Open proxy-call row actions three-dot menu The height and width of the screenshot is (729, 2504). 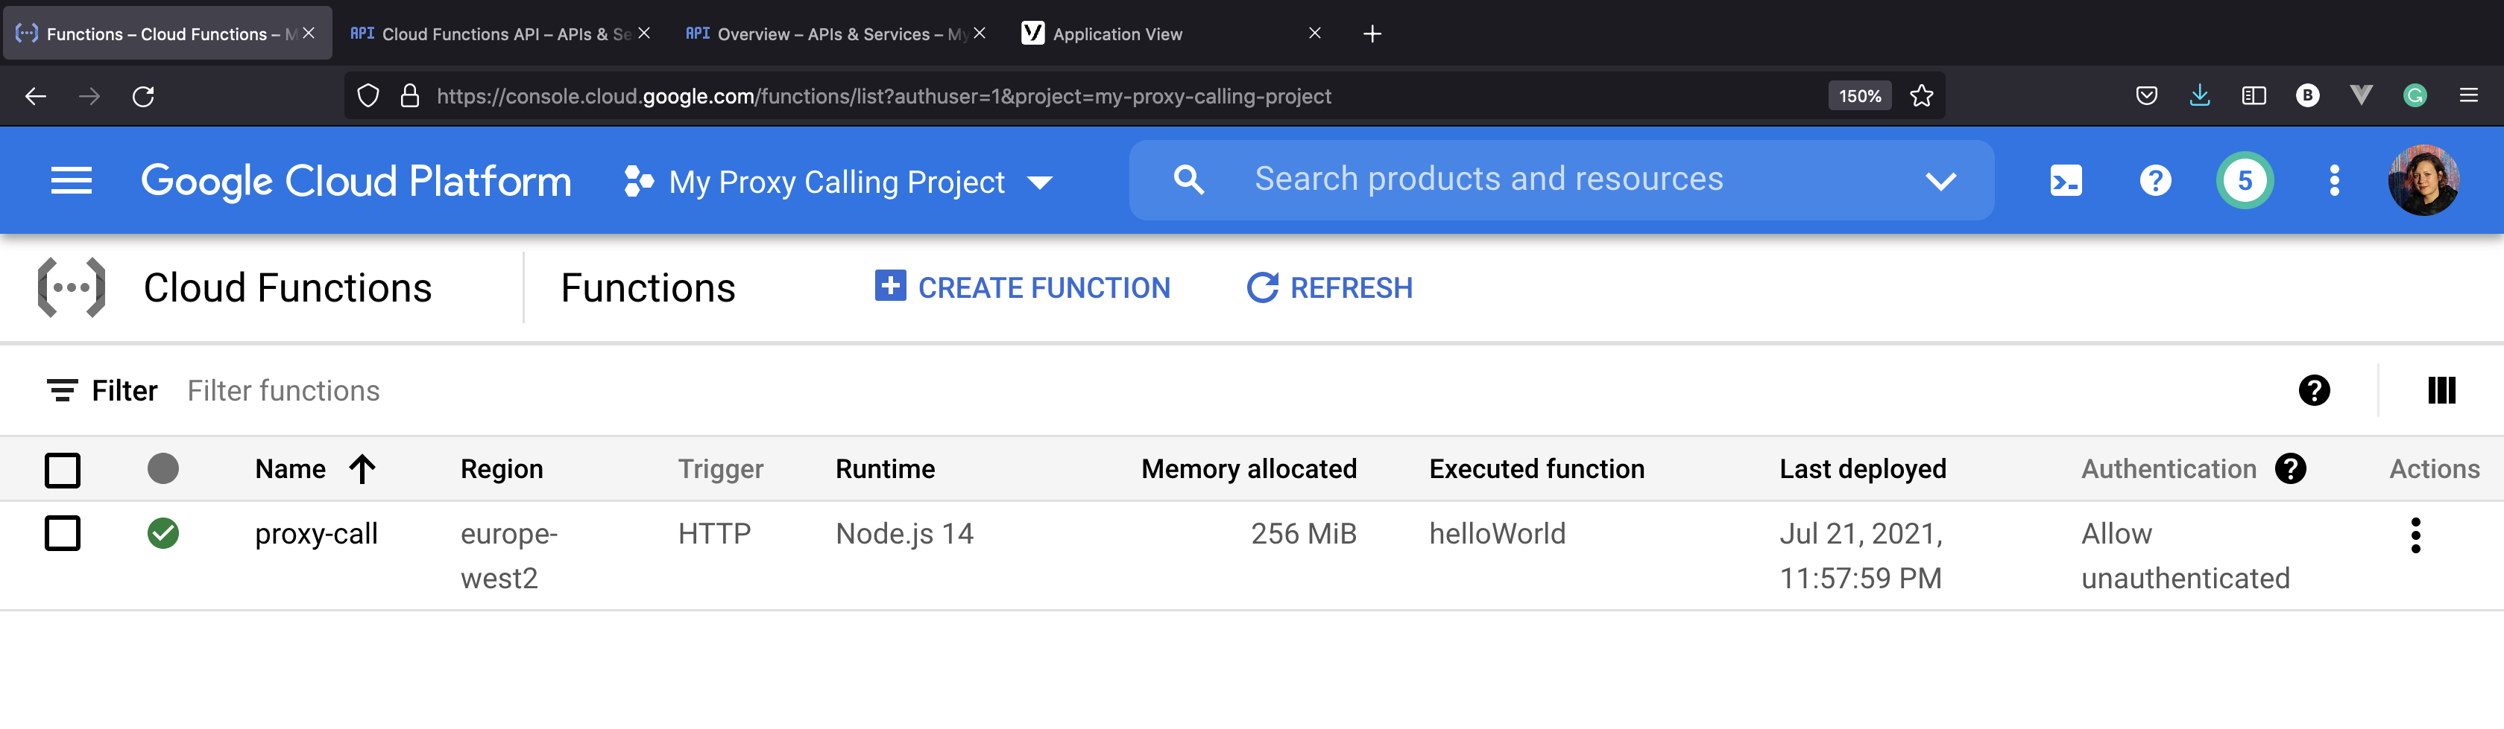click(x=2415, y=536)
